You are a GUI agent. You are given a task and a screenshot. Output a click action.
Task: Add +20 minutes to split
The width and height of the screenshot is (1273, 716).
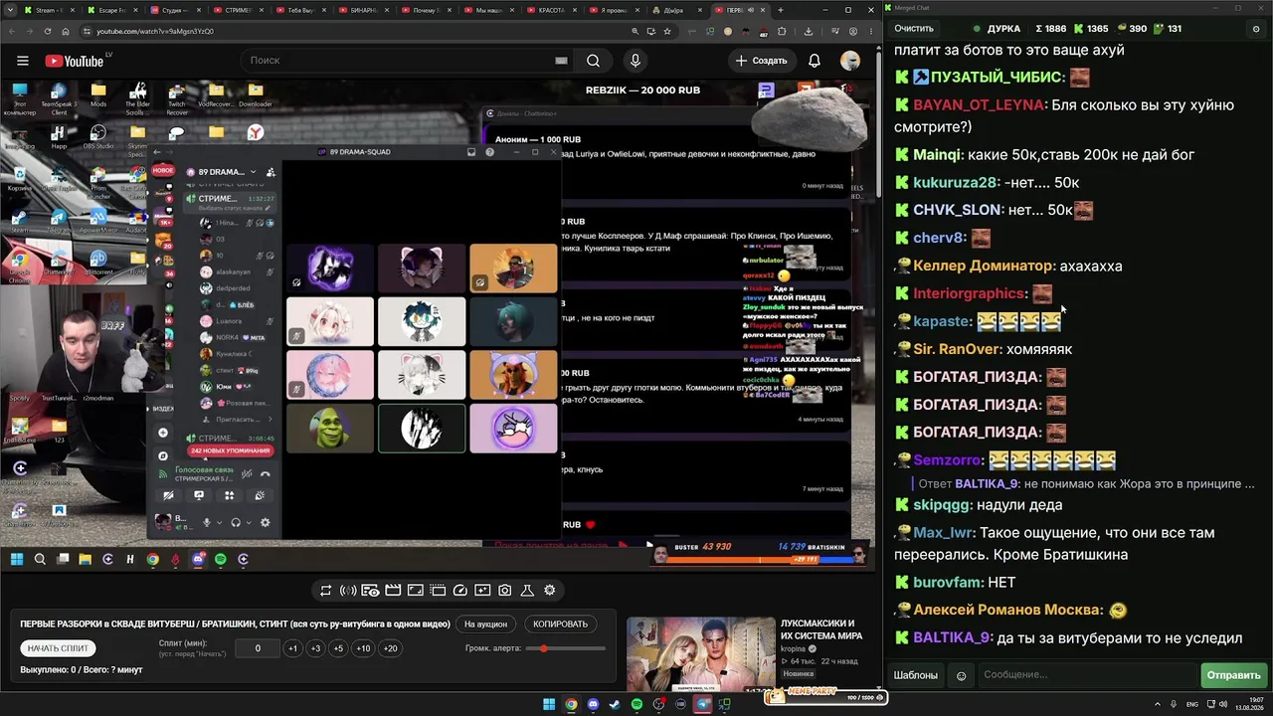tap(390, 648)
